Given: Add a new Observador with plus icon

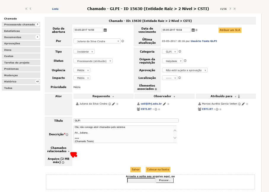Looking at the screenshot, I should point(174,97).
